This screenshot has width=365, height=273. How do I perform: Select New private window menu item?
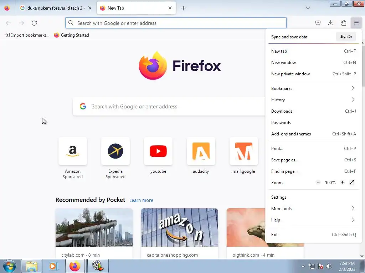[x=314, y=74]
